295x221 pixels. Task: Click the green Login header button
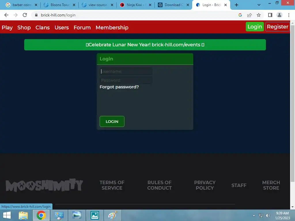coord(255,27)
